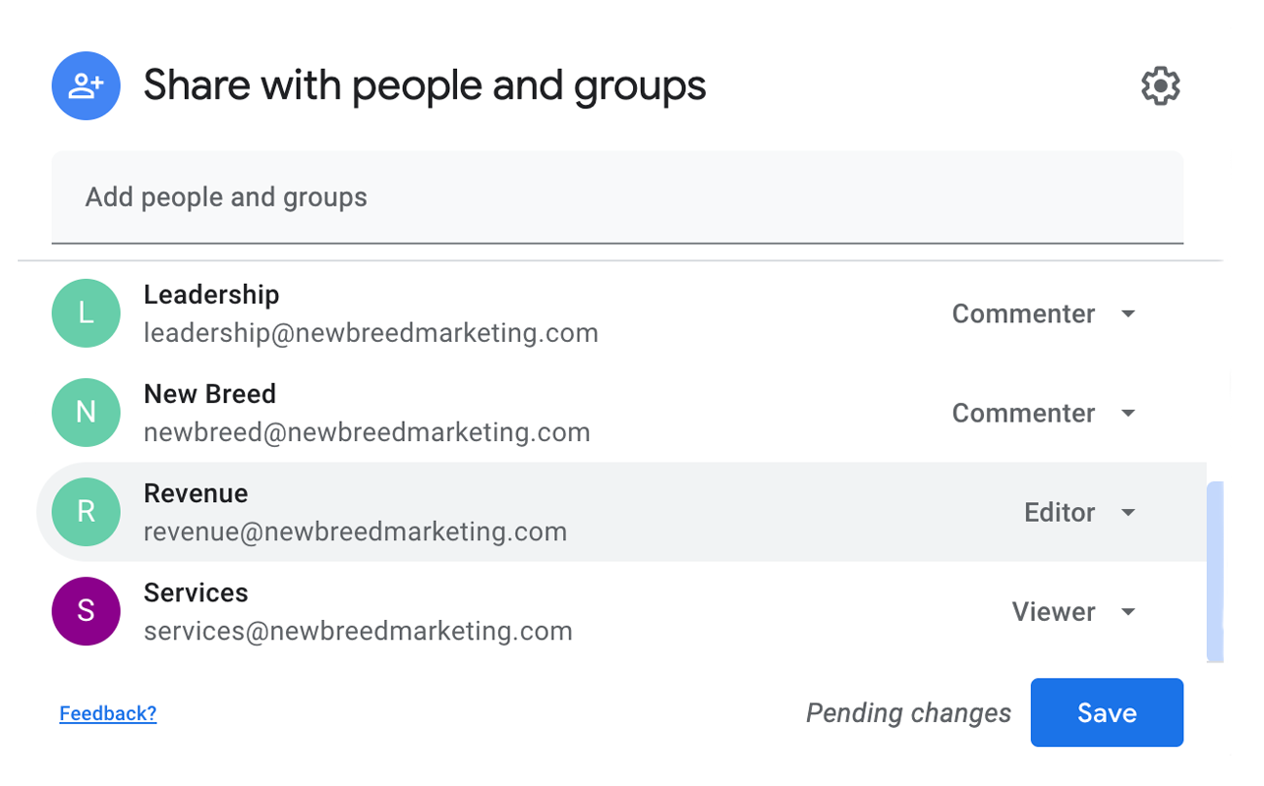Click the Save button
Screen dimensions: 1264x786
(1107, 713)
